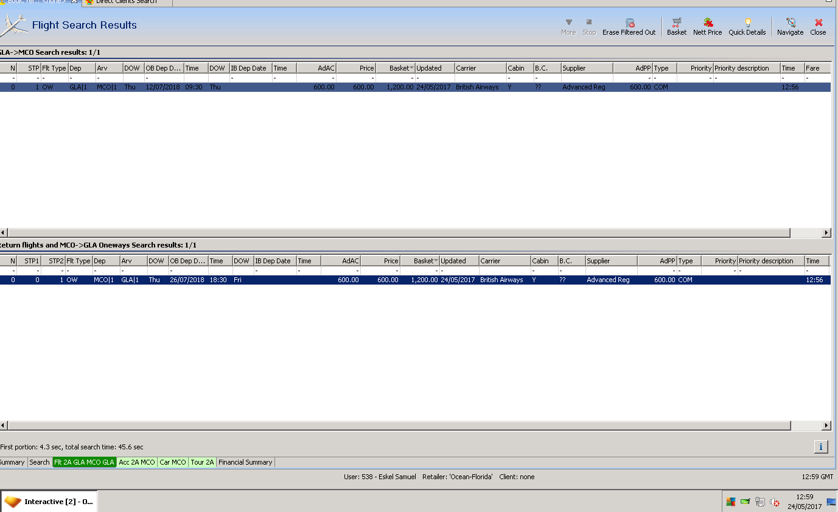Open the Summary bottom tab
The image size is (838, 512).
coord(12,462)
